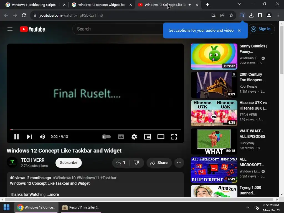The image size is (284, 213).
Task: Open the #Taskbar hashtag link
Action: pyautogui.click(x=108, y=178)
